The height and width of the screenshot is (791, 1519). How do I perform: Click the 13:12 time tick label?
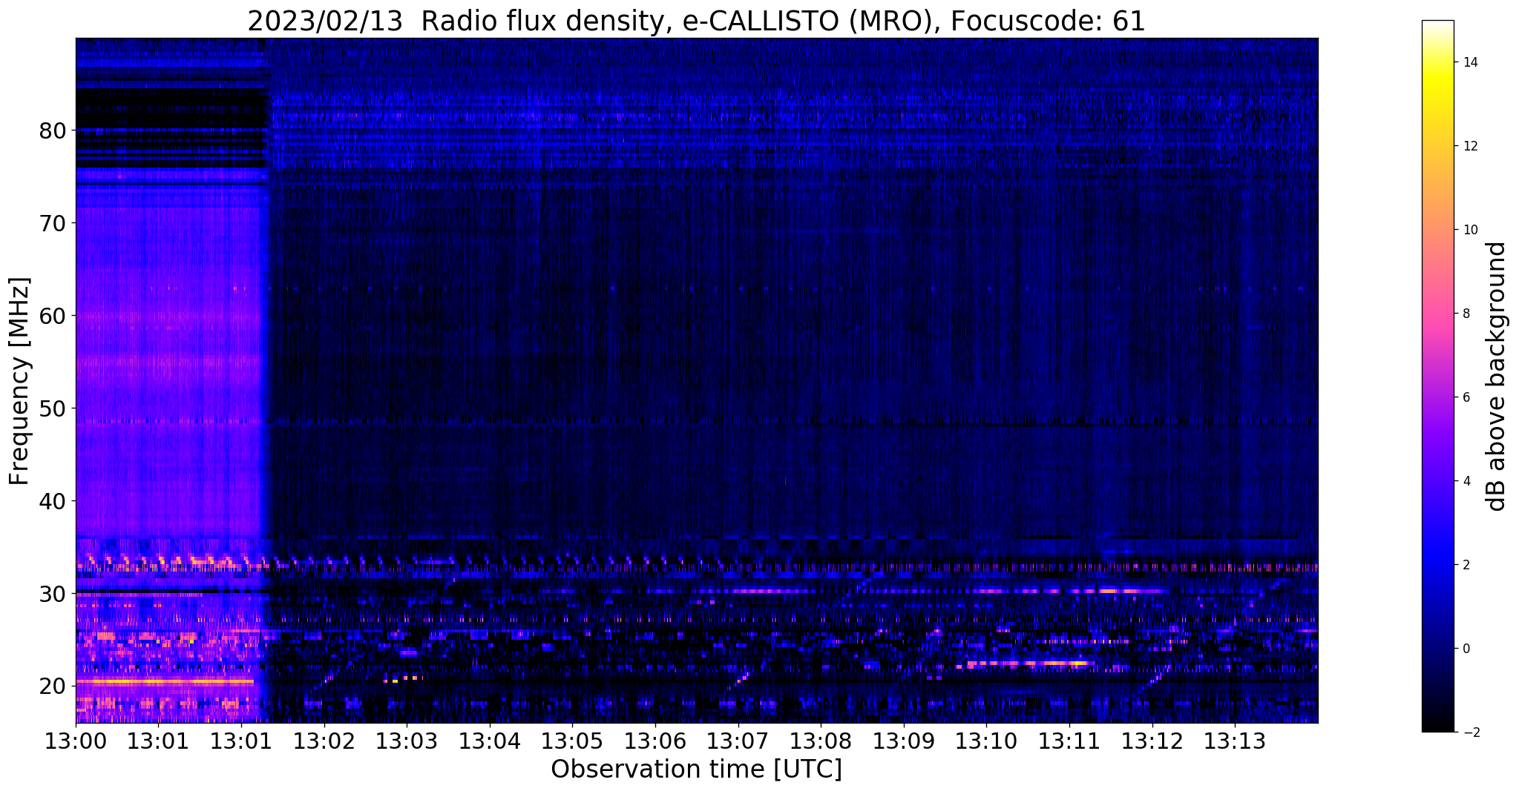(1152, 741)
